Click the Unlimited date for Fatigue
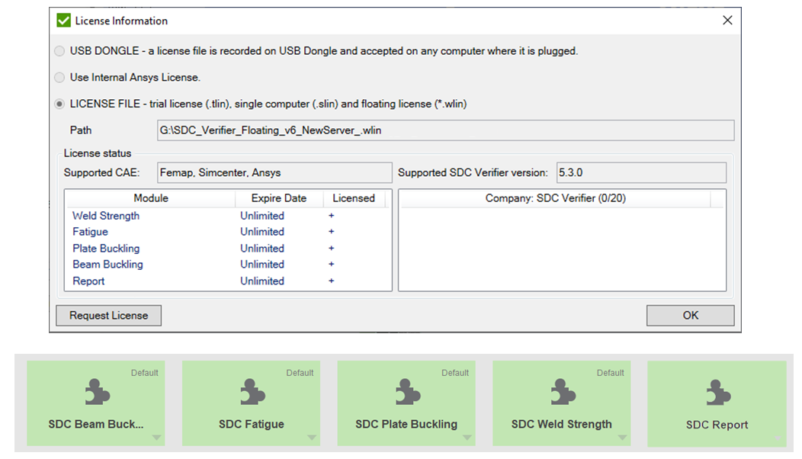Viewport: 802px width, 459px height. pyautogui.click(x=262, y=232)
